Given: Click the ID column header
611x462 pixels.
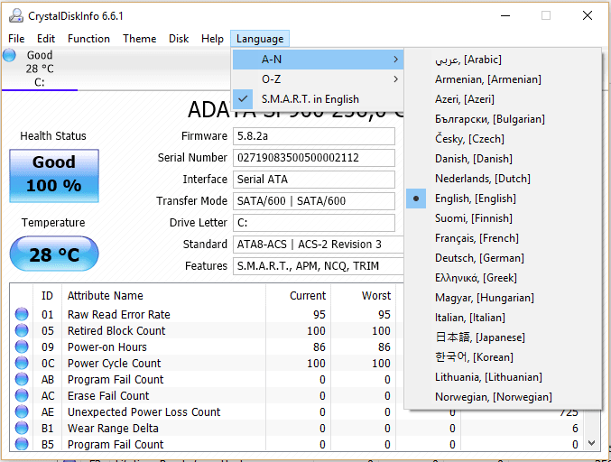Looking at the screenshot, I should [x=47, y=296].
